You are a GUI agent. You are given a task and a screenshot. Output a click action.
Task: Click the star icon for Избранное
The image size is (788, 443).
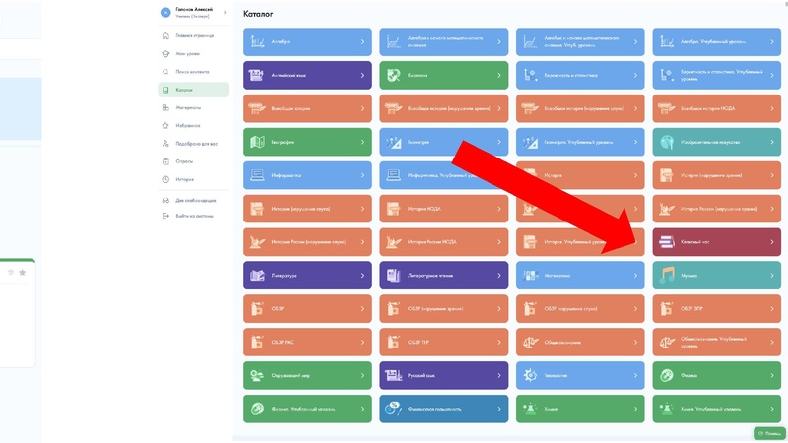pos(164,125)
